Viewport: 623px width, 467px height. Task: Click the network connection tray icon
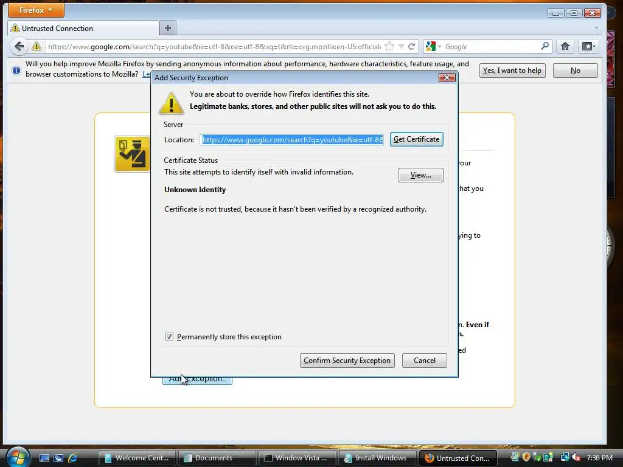[565, 457]
